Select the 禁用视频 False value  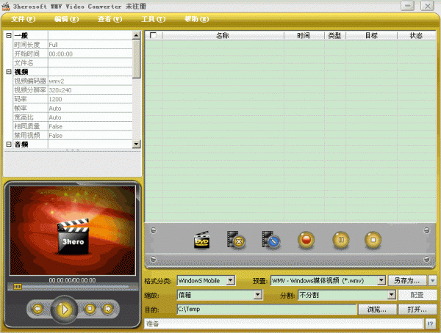point(90,136)
